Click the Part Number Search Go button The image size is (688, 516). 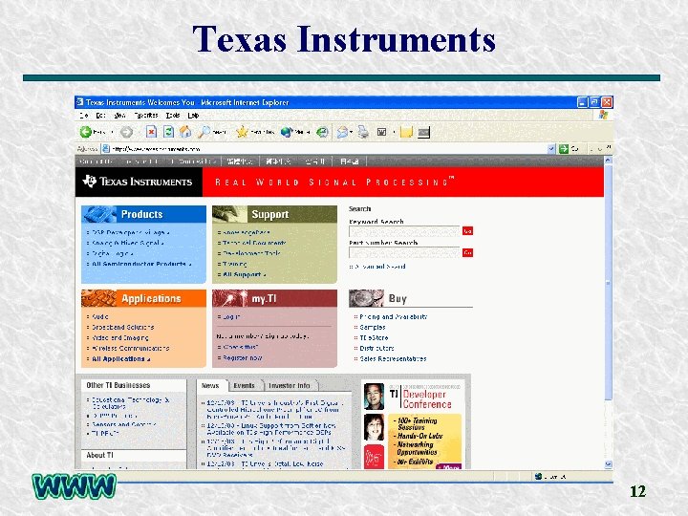tap(467, 252)
